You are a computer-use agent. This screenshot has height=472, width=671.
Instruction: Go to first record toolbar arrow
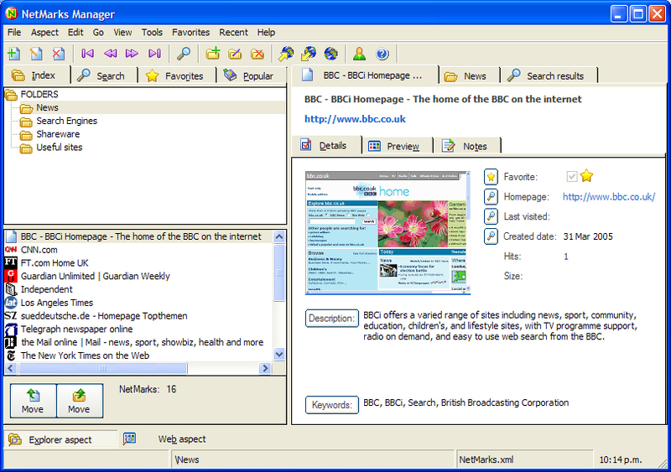88,54
